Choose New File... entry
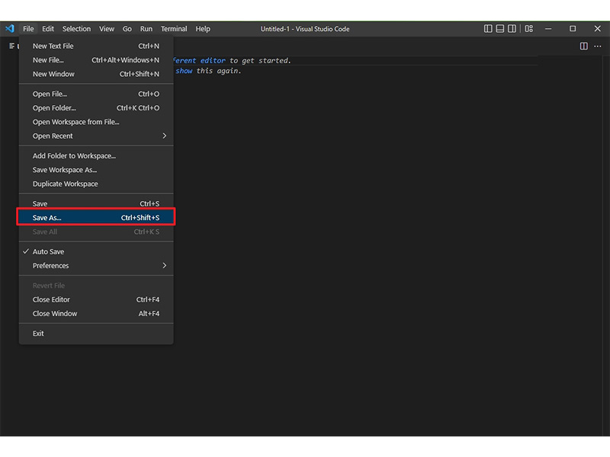This screenshot has width=610, height=457. [96, 60]
